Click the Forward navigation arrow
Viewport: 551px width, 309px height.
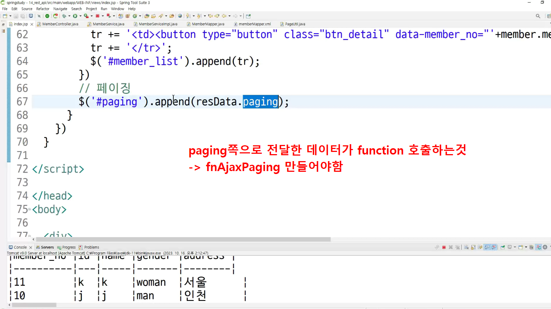pyautogui.click(x=235, y=16)
